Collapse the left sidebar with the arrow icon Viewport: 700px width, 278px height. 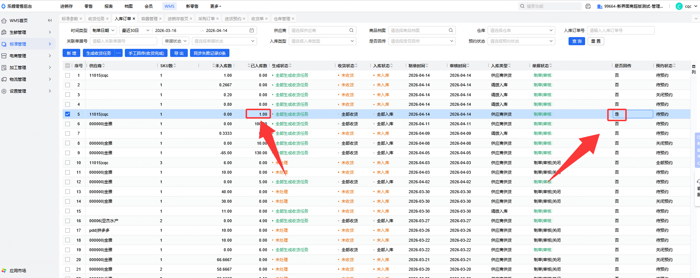click(50, 21)
